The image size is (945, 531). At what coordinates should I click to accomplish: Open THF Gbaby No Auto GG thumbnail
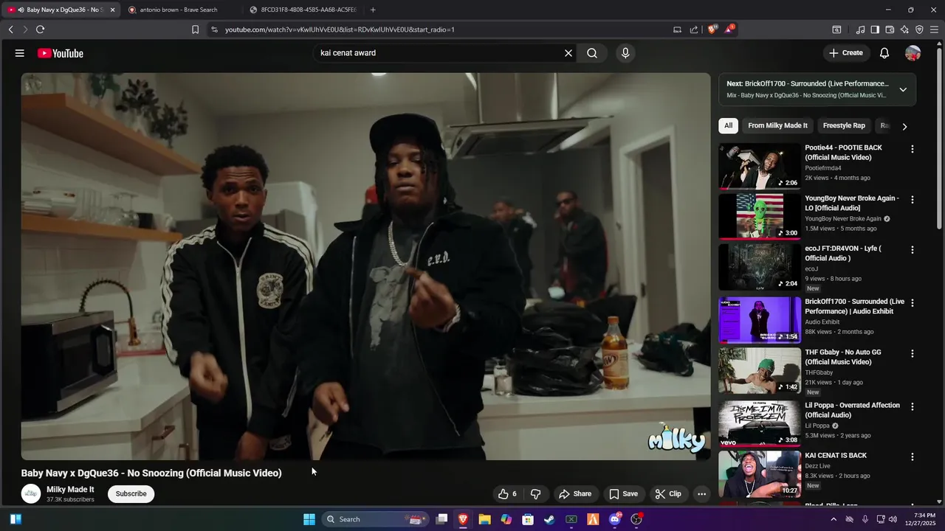coord(760,370)
